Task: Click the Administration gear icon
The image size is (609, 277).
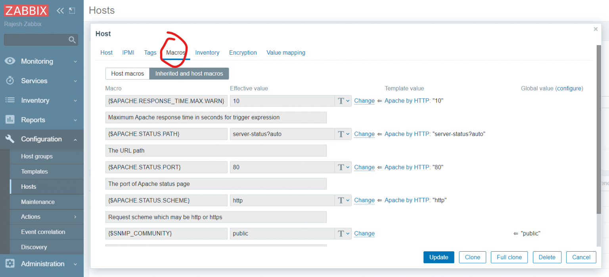Action: (10, 264)
